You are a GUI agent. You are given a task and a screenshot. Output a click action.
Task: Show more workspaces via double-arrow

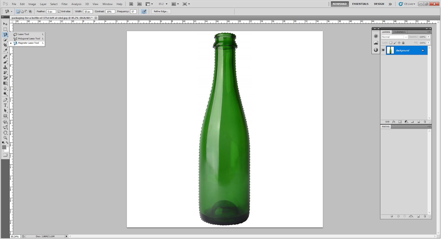click(x=390, y=4)
